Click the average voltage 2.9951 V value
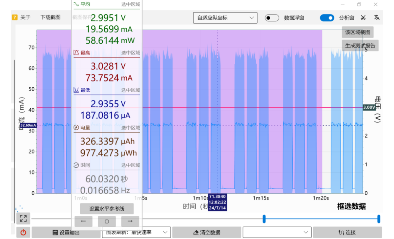The width and height of the screenshot is (394, 239). click(x=108, y=18)
